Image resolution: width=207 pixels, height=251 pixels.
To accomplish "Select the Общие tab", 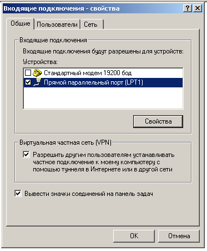I will (21, 23).
